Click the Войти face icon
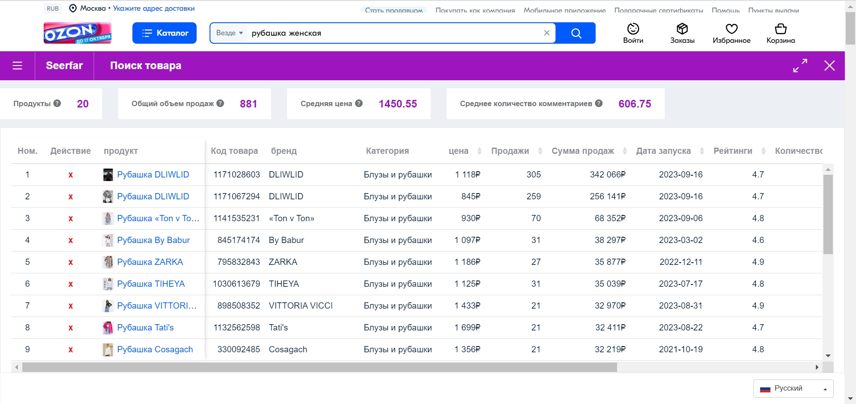The image size is (856, 404). tap(633, 29)
